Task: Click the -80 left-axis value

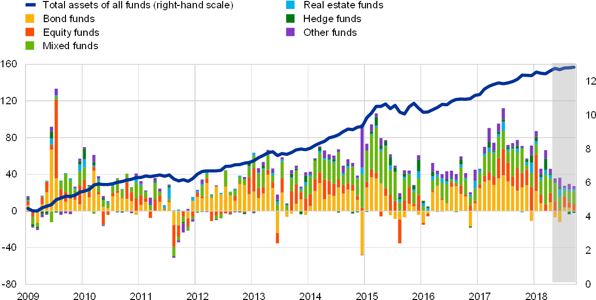Action: [10, 284]
